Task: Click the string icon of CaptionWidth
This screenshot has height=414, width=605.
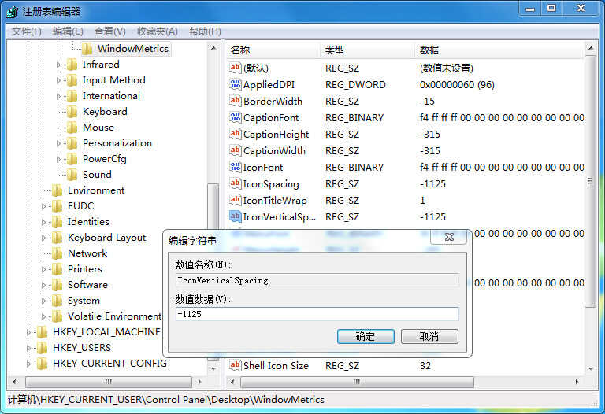Action: pos(235,150)
